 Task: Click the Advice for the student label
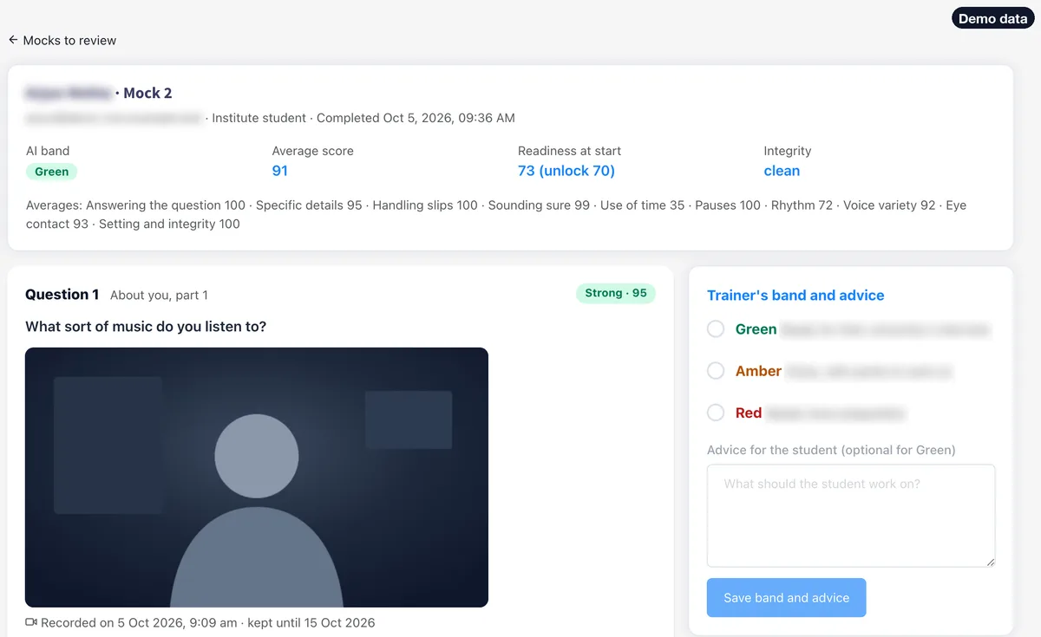tap(831, 451)
